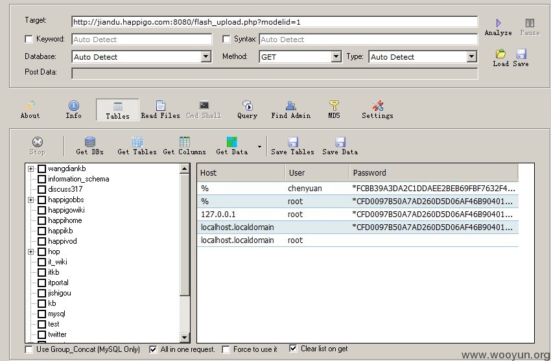Viewport: 551px width, 361px height.
Task: Select the chenyuan user row
Action: point(358,189)
